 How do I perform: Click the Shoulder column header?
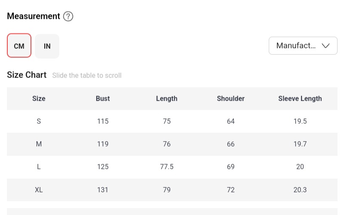click(231, 99)
